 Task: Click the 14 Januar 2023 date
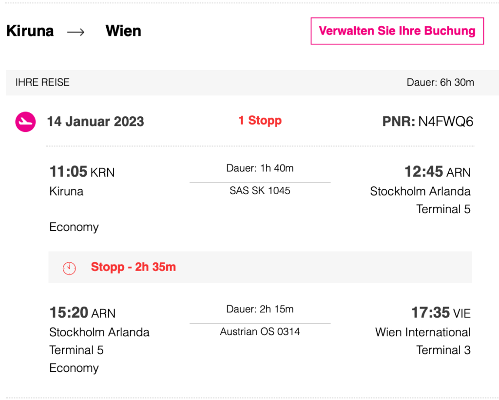pos(96,122)
